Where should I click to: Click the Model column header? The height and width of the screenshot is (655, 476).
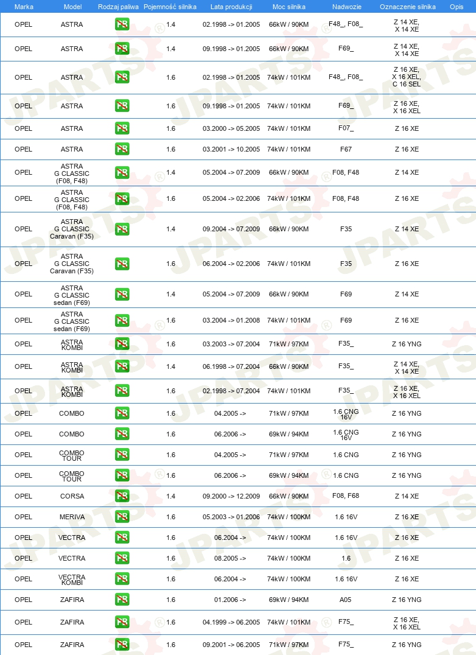click(72, 7)
